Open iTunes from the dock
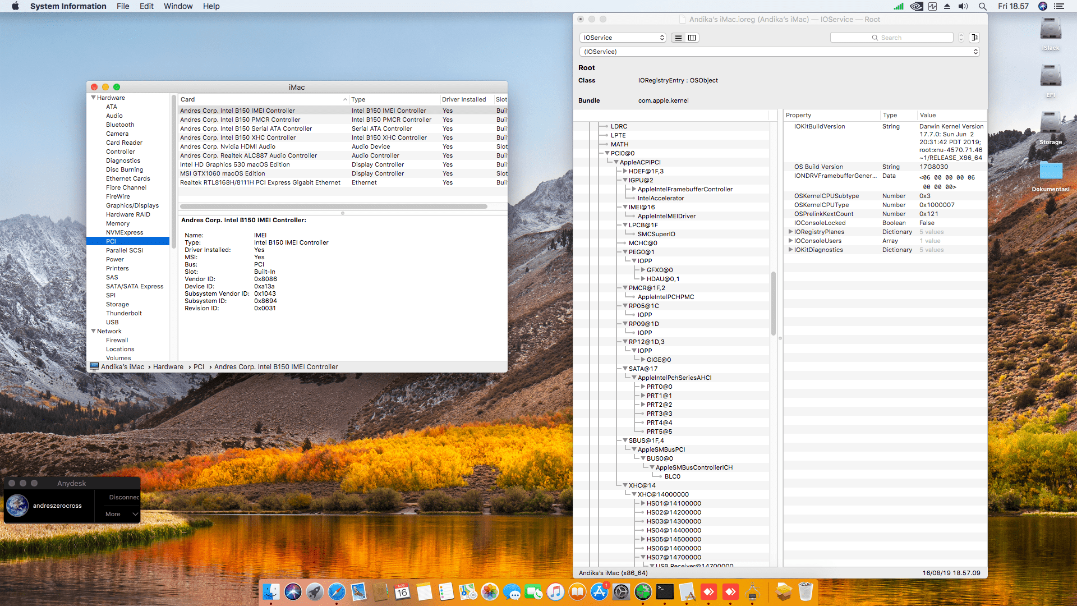 point(555,591)
